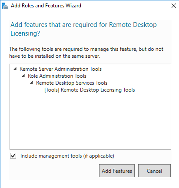Image resolution: width=179 pixels, height=188 pixels.
Task: Click the description about required tools
Action: coord(86,53)
